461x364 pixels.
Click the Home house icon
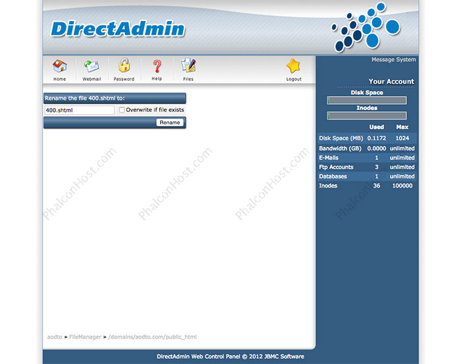click(x=60, y=66)
